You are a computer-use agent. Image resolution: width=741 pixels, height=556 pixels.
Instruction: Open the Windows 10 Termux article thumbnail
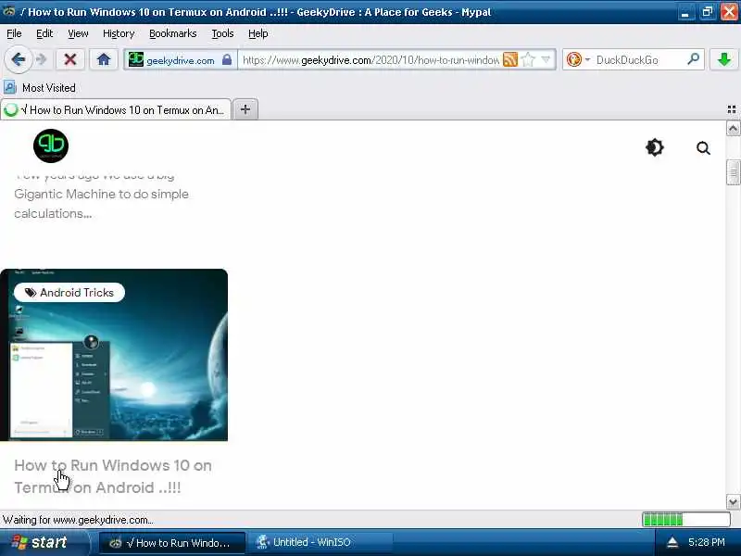114,355
